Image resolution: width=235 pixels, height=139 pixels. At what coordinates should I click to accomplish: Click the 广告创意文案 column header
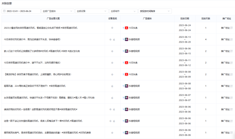[x=53, y=18]
